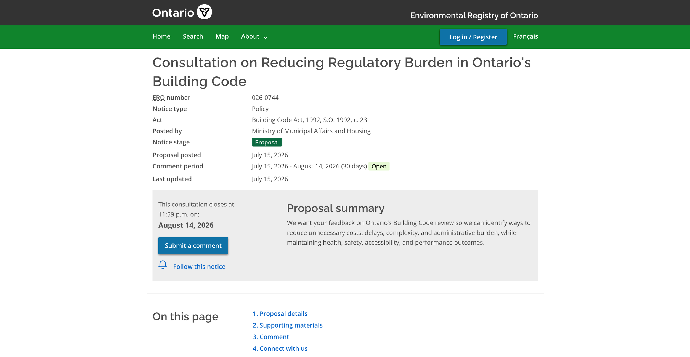The image size is (690, 357).
Task: Click the comment period date range text
Action: pyautogui.click(x=309, y=166)
